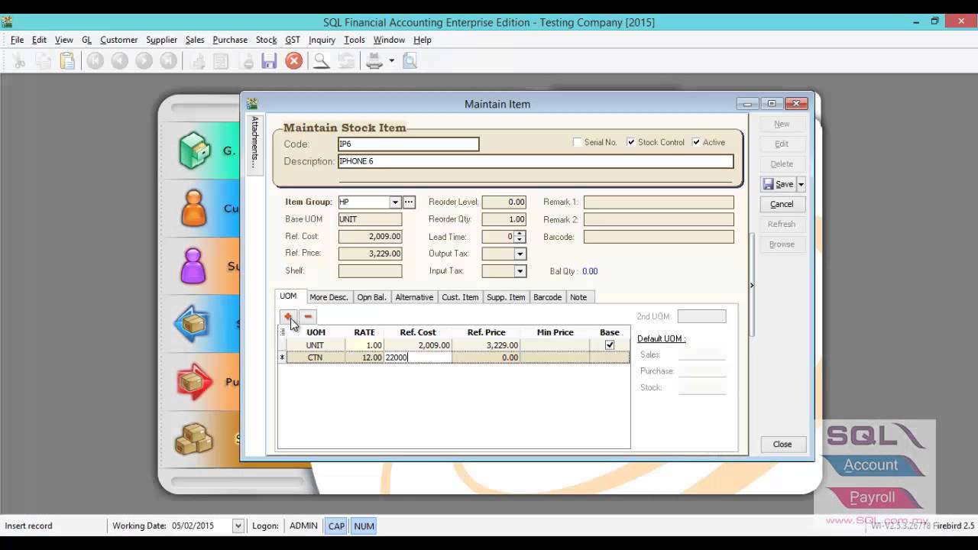Click the Close button in Maintain Item
The height and width of the screenshot is (550, 978).
(x=782, y=444)
